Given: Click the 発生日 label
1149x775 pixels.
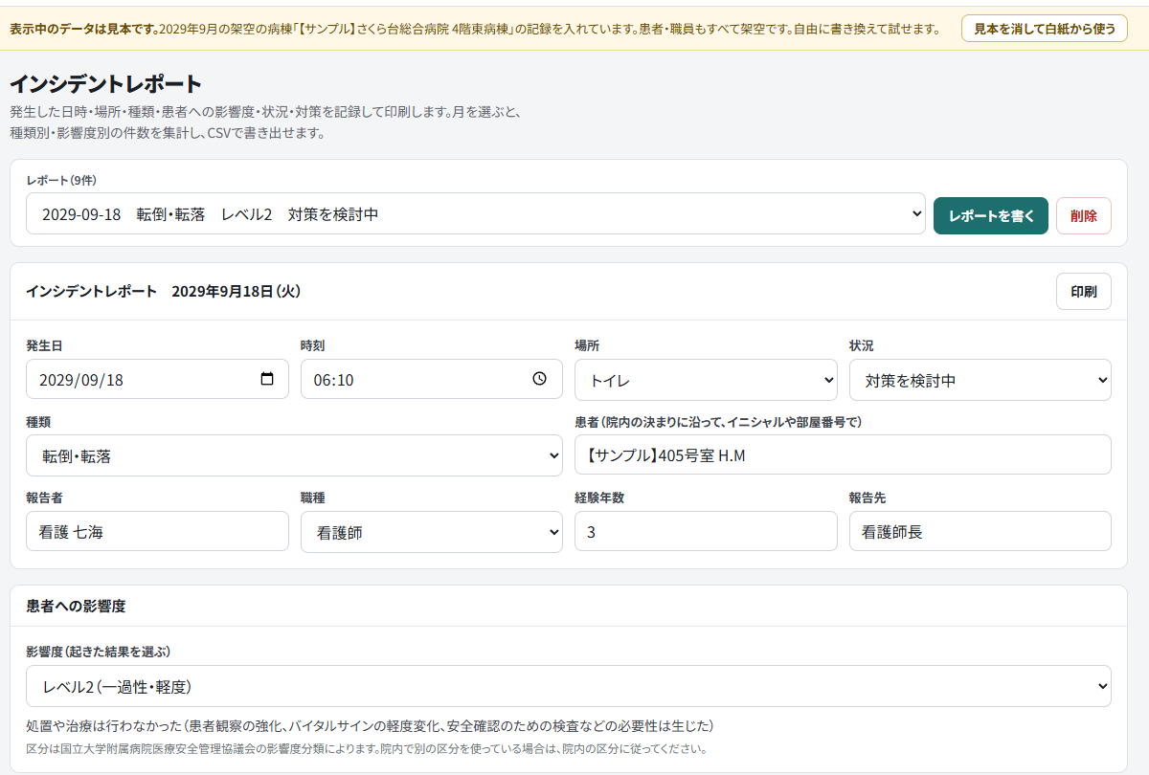Looking at the screenshot, I should 44,345.
